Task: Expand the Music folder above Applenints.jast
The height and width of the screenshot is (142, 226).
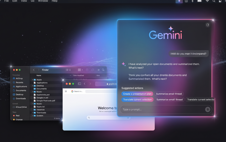Action: coord(32,92)
